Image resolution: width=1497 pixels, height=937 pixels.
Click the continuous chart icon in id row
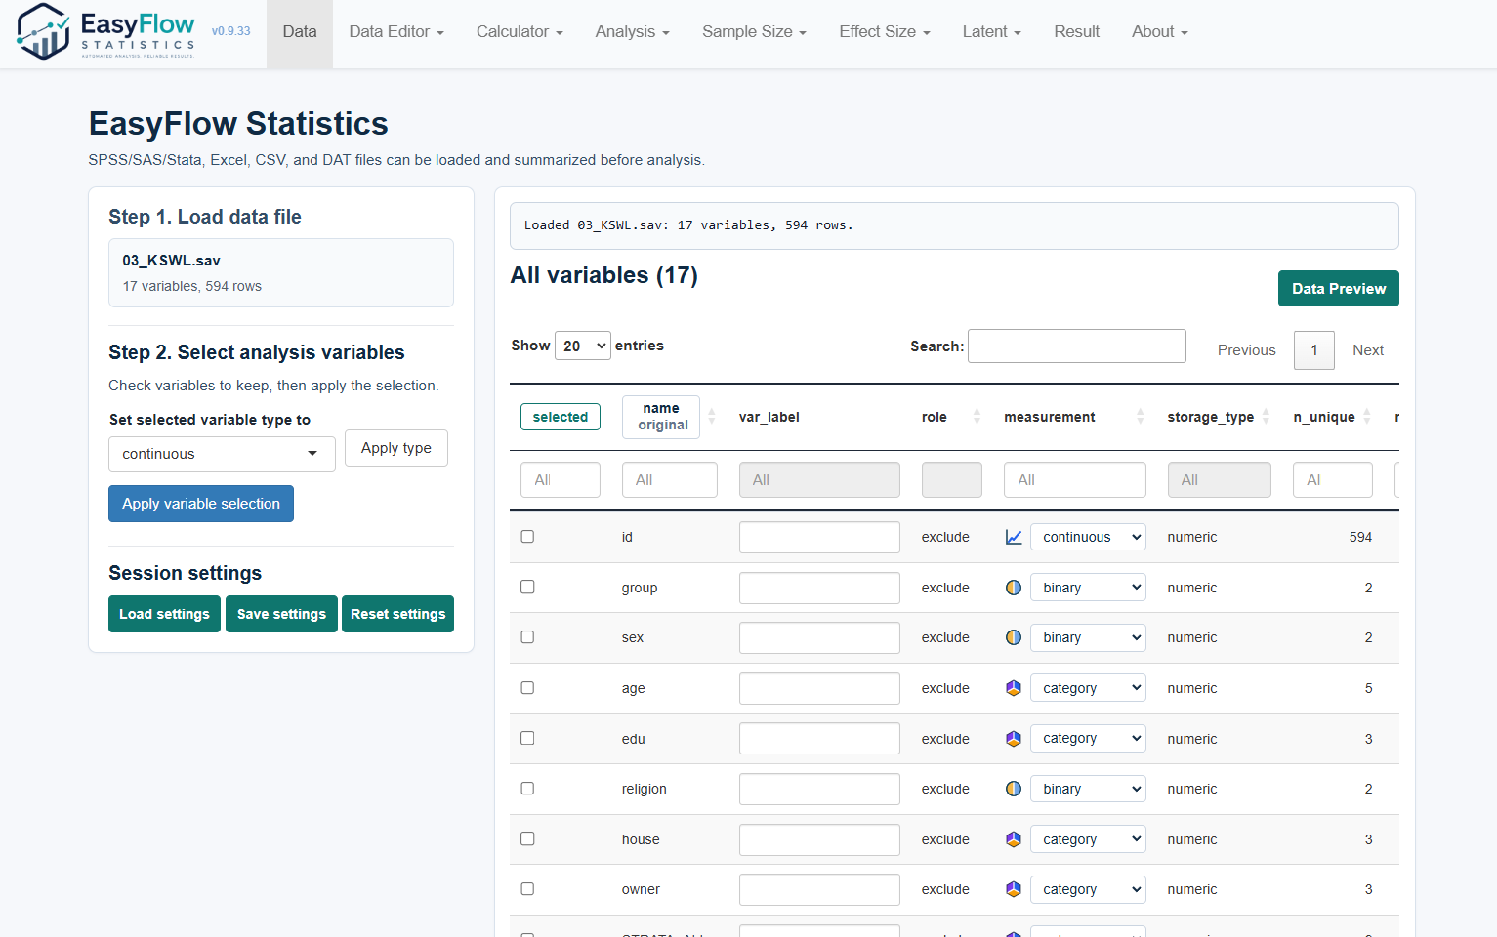click(x=1014, y=537)
